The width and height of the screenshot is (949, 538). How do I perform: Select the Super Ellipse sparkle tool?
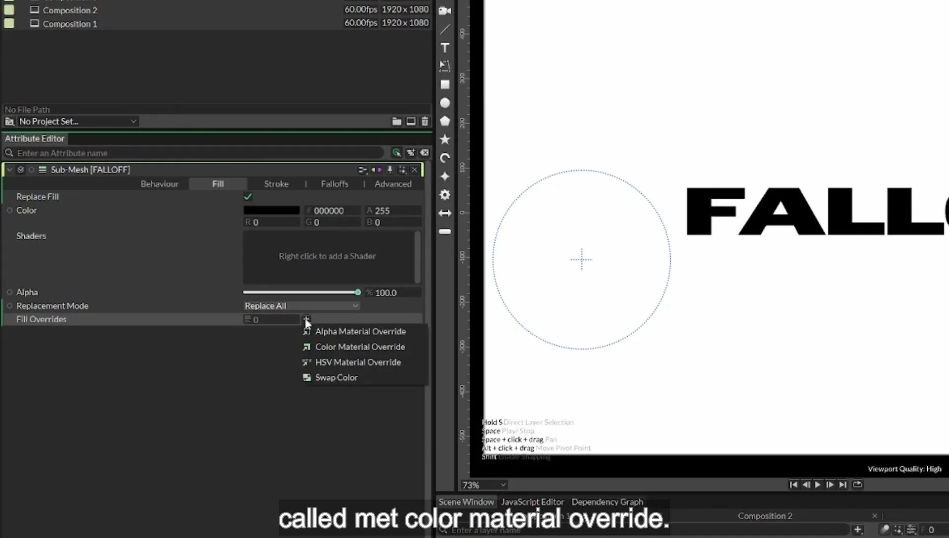pos(445,177)
